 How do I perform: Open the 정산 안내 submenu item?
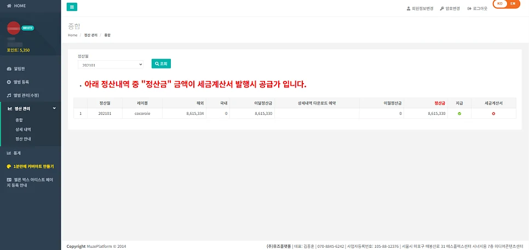[23, 139]
